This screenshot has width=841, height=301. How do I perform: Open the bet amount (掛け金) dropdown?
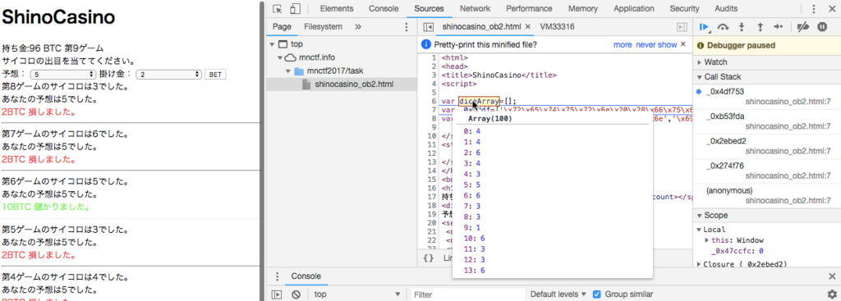tap(168, 75)
